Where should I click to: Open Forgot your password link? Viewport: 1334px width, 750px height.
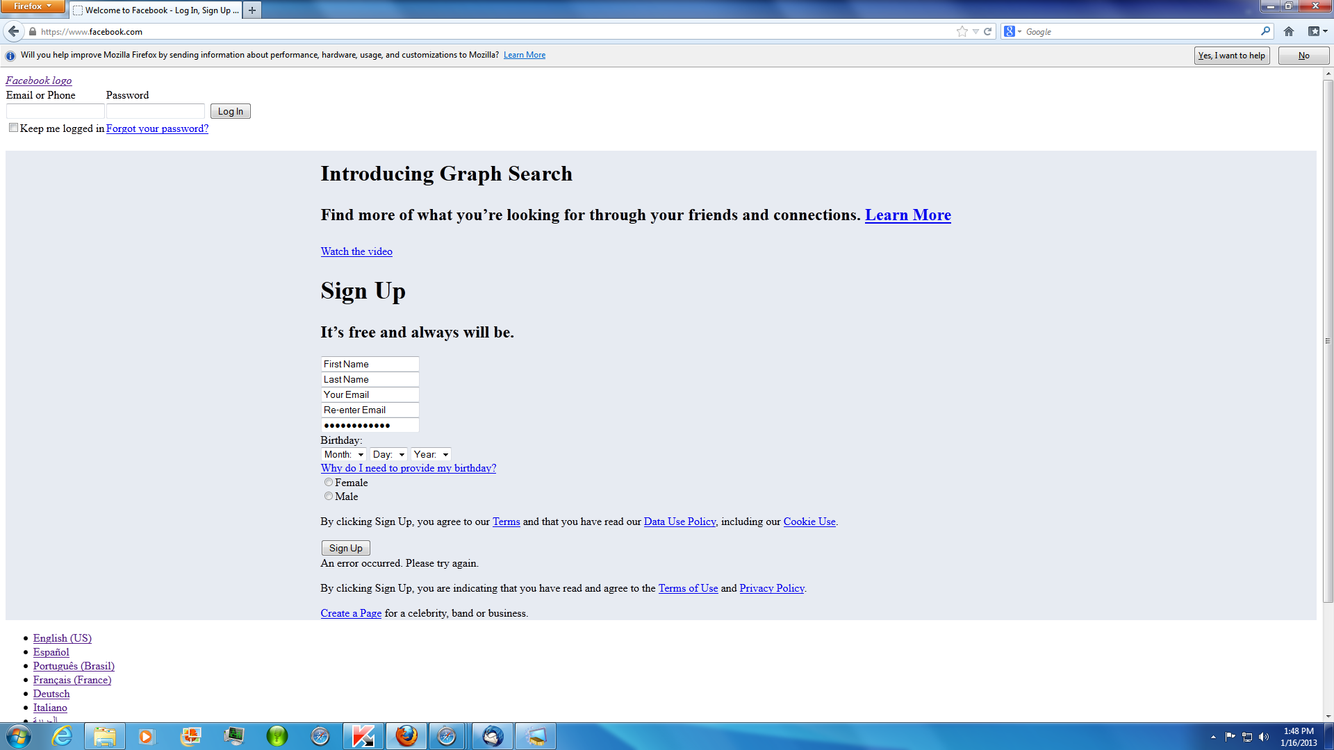[x=157, y=128]
